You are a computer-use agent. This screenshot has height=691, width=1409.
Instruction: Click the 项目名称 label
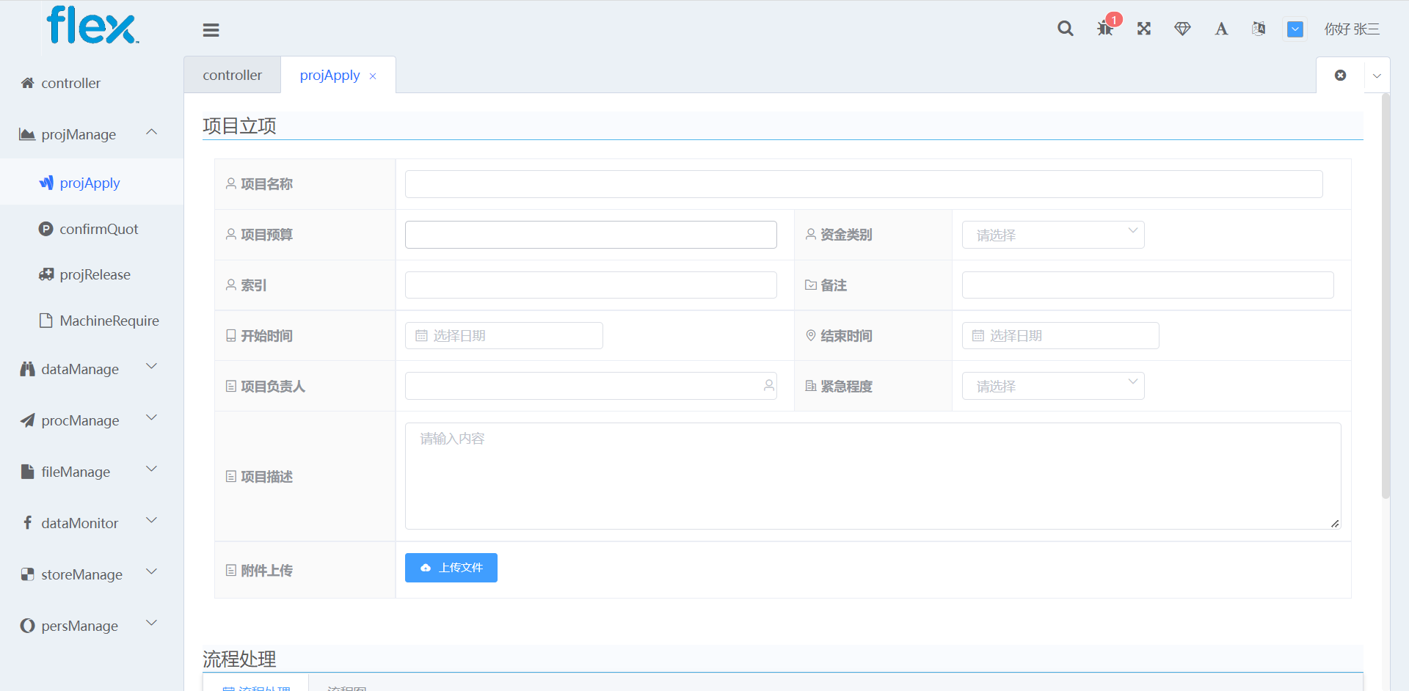266,184
